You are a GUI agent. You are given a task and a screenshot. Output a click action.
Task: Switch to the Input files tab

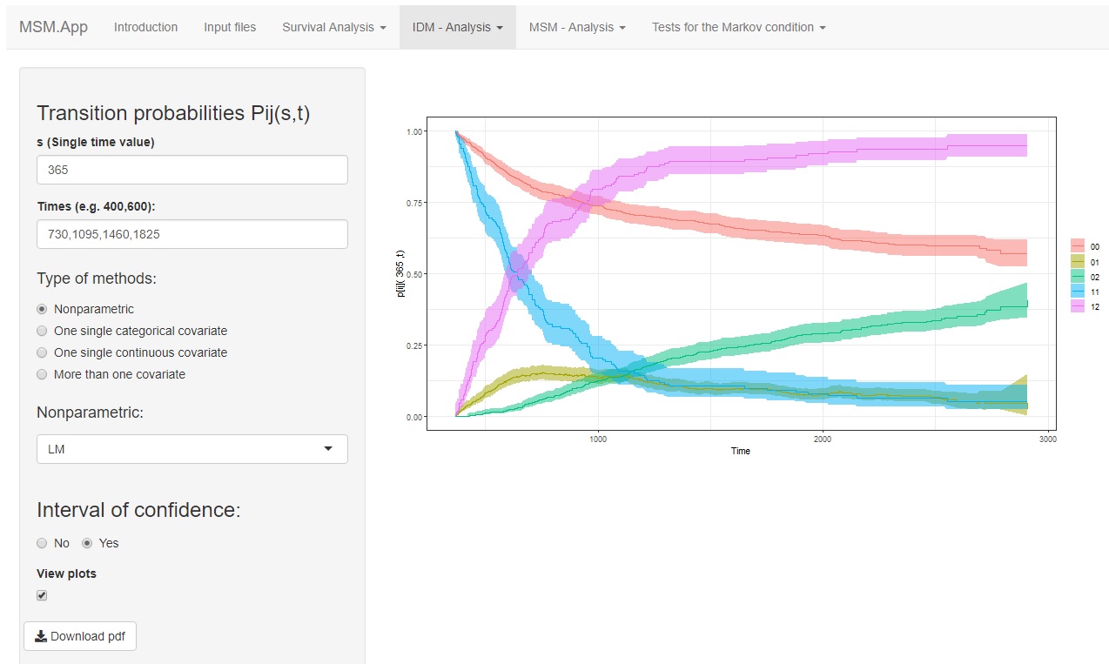point(230,27)
